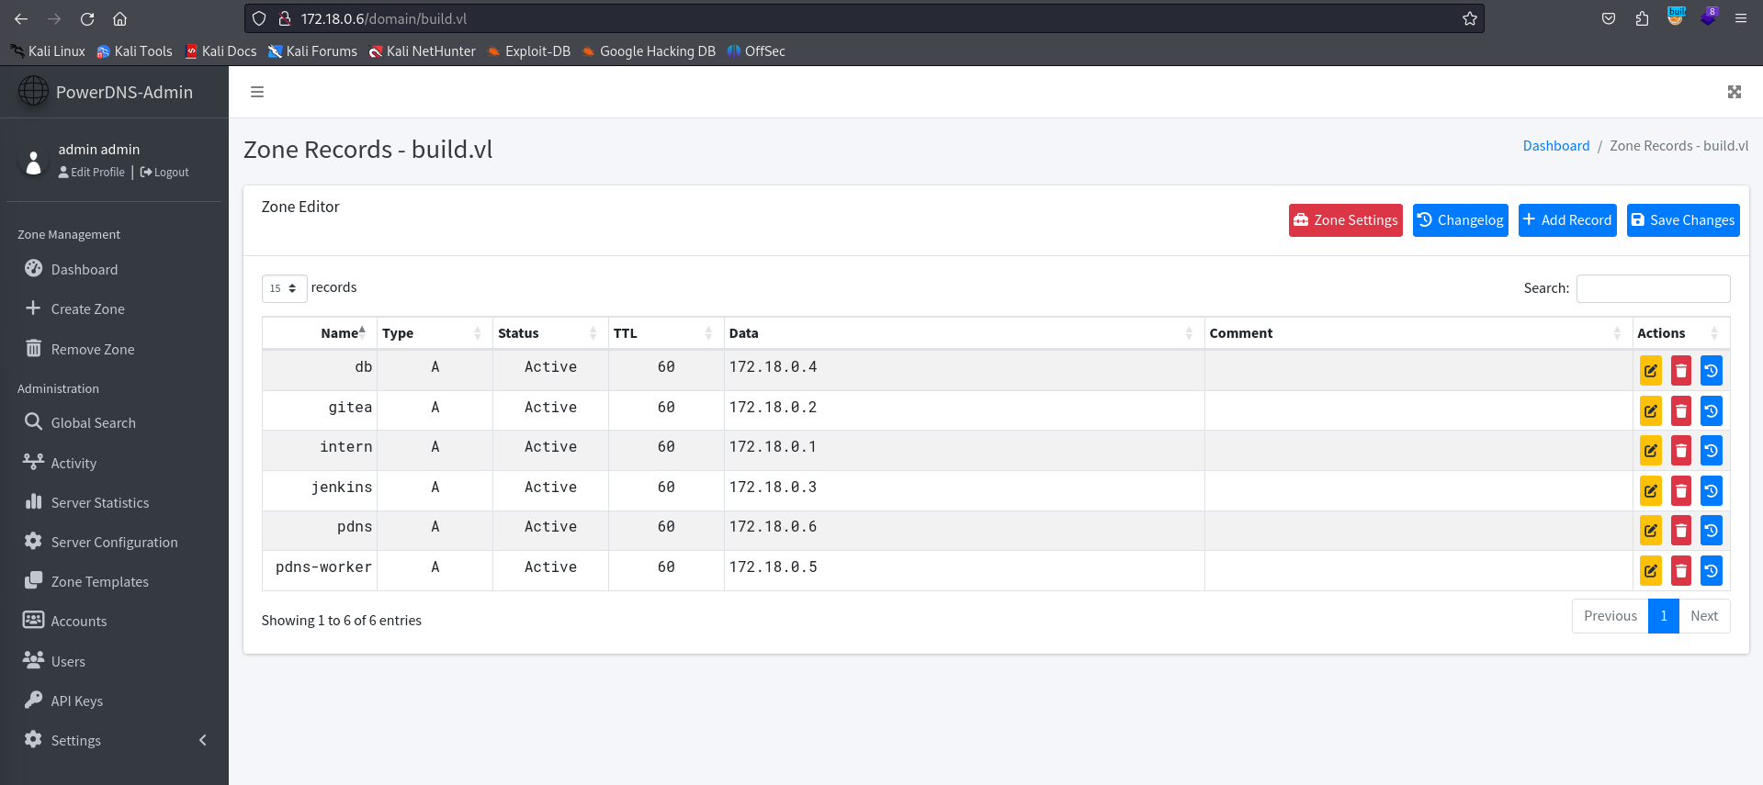Open the red Zone Settings button
Viewport: 1763px width, 785px height.
coord(1345,220)
